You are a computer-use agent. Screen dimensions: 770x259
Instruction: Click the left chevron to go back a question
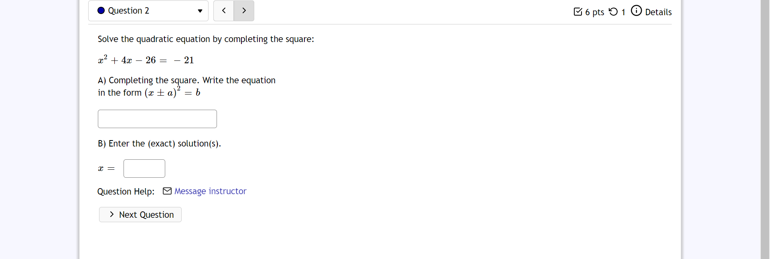coord(223,11)
